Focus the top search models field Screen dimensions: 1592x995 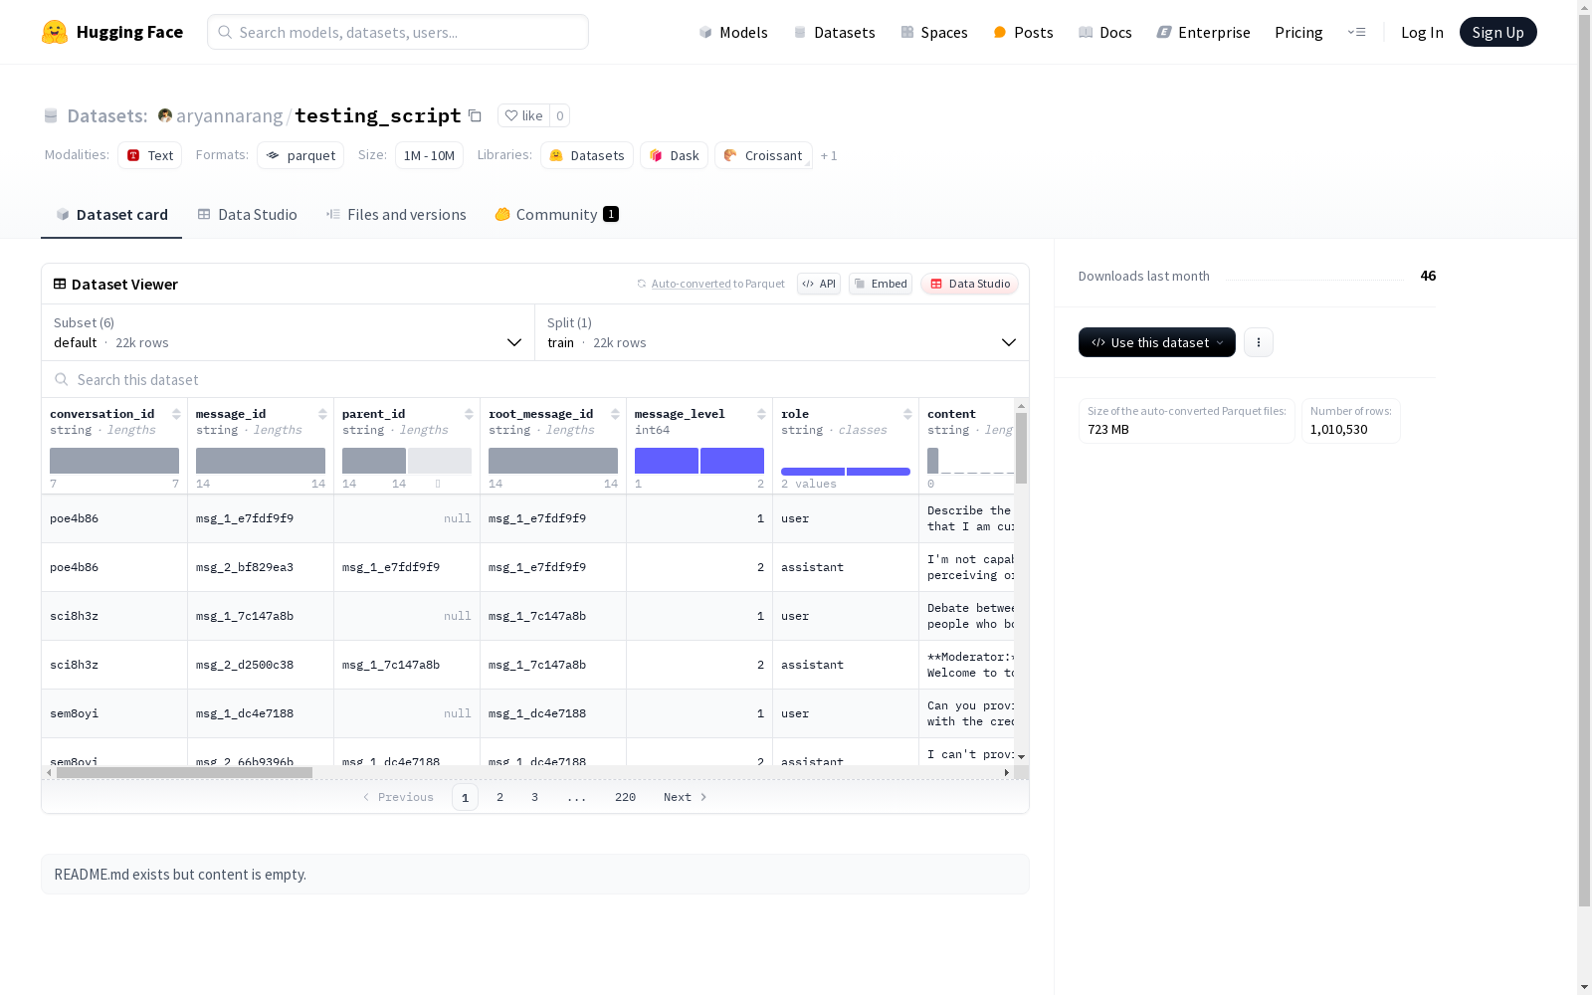point(398,32)
